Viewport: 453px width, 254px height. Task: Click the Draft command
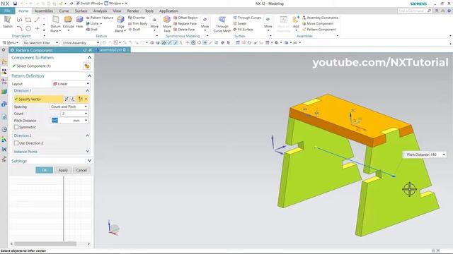click(134, 30)
